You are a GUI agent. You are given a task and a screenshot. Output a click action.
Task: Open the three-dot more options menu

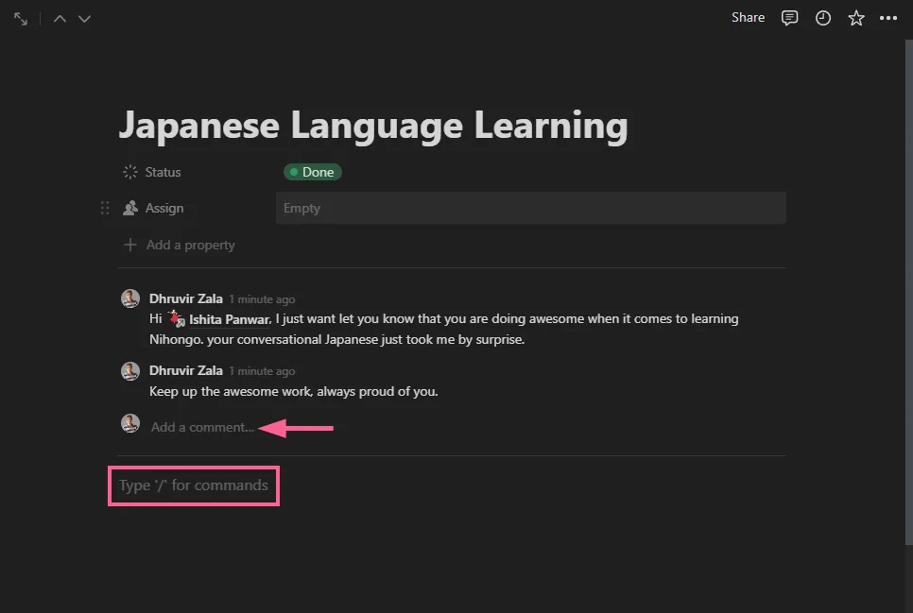[x=888, y=18]
